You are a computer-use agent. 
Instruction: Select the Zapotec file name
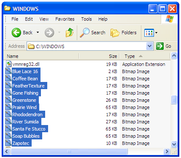(21, 143)
